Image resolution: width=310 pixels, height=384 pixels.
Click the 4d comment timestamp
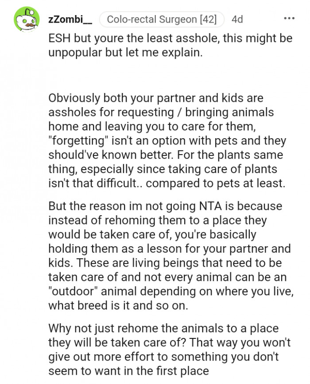point(237,19)
